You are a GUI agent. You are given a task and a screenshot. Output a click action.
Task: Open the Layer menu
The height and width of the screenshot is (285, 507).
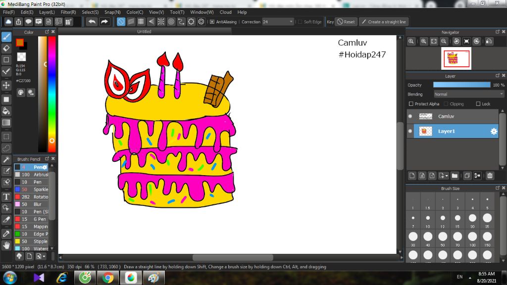click(x=47, y=12)
